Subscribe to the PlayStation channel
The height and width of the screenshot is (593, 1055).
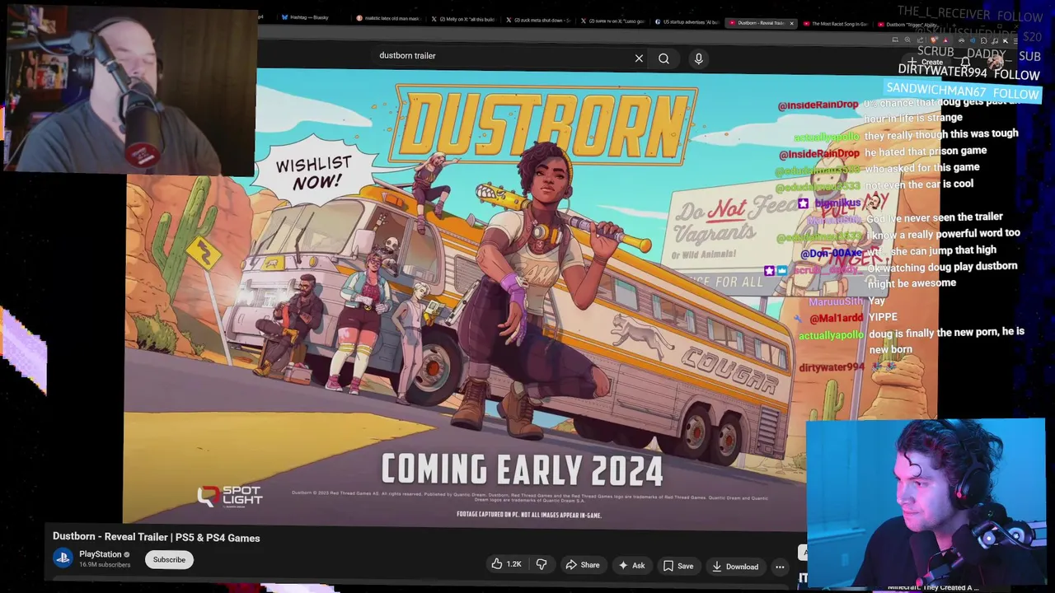pos(169,559)
